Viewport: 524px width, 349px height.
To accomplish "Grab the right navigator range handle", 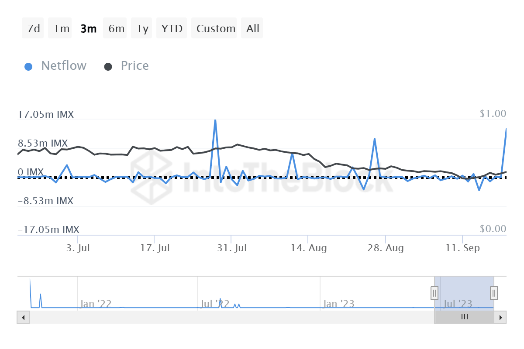I will (x=494, y=293).
